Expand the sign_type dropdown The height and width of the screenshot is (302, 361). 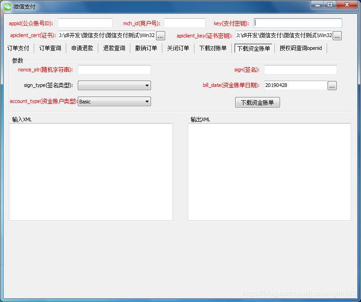pyautogui.click(x=114, y=86)
